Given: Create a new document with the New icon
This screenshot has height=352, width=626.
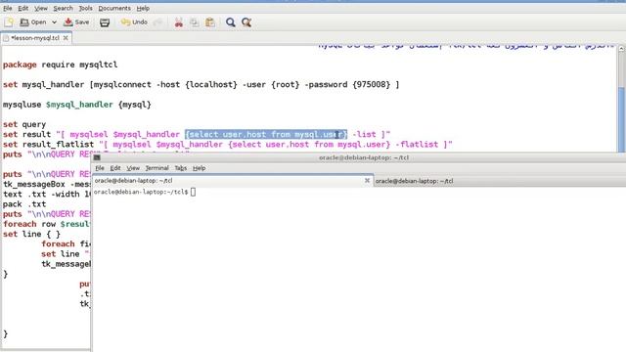Looking at the screenshot, I should [x=9, y=22].
